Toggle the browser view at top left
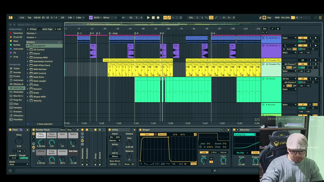The width and height of the screenshot is (324, 182). click(x=10, y=18)
